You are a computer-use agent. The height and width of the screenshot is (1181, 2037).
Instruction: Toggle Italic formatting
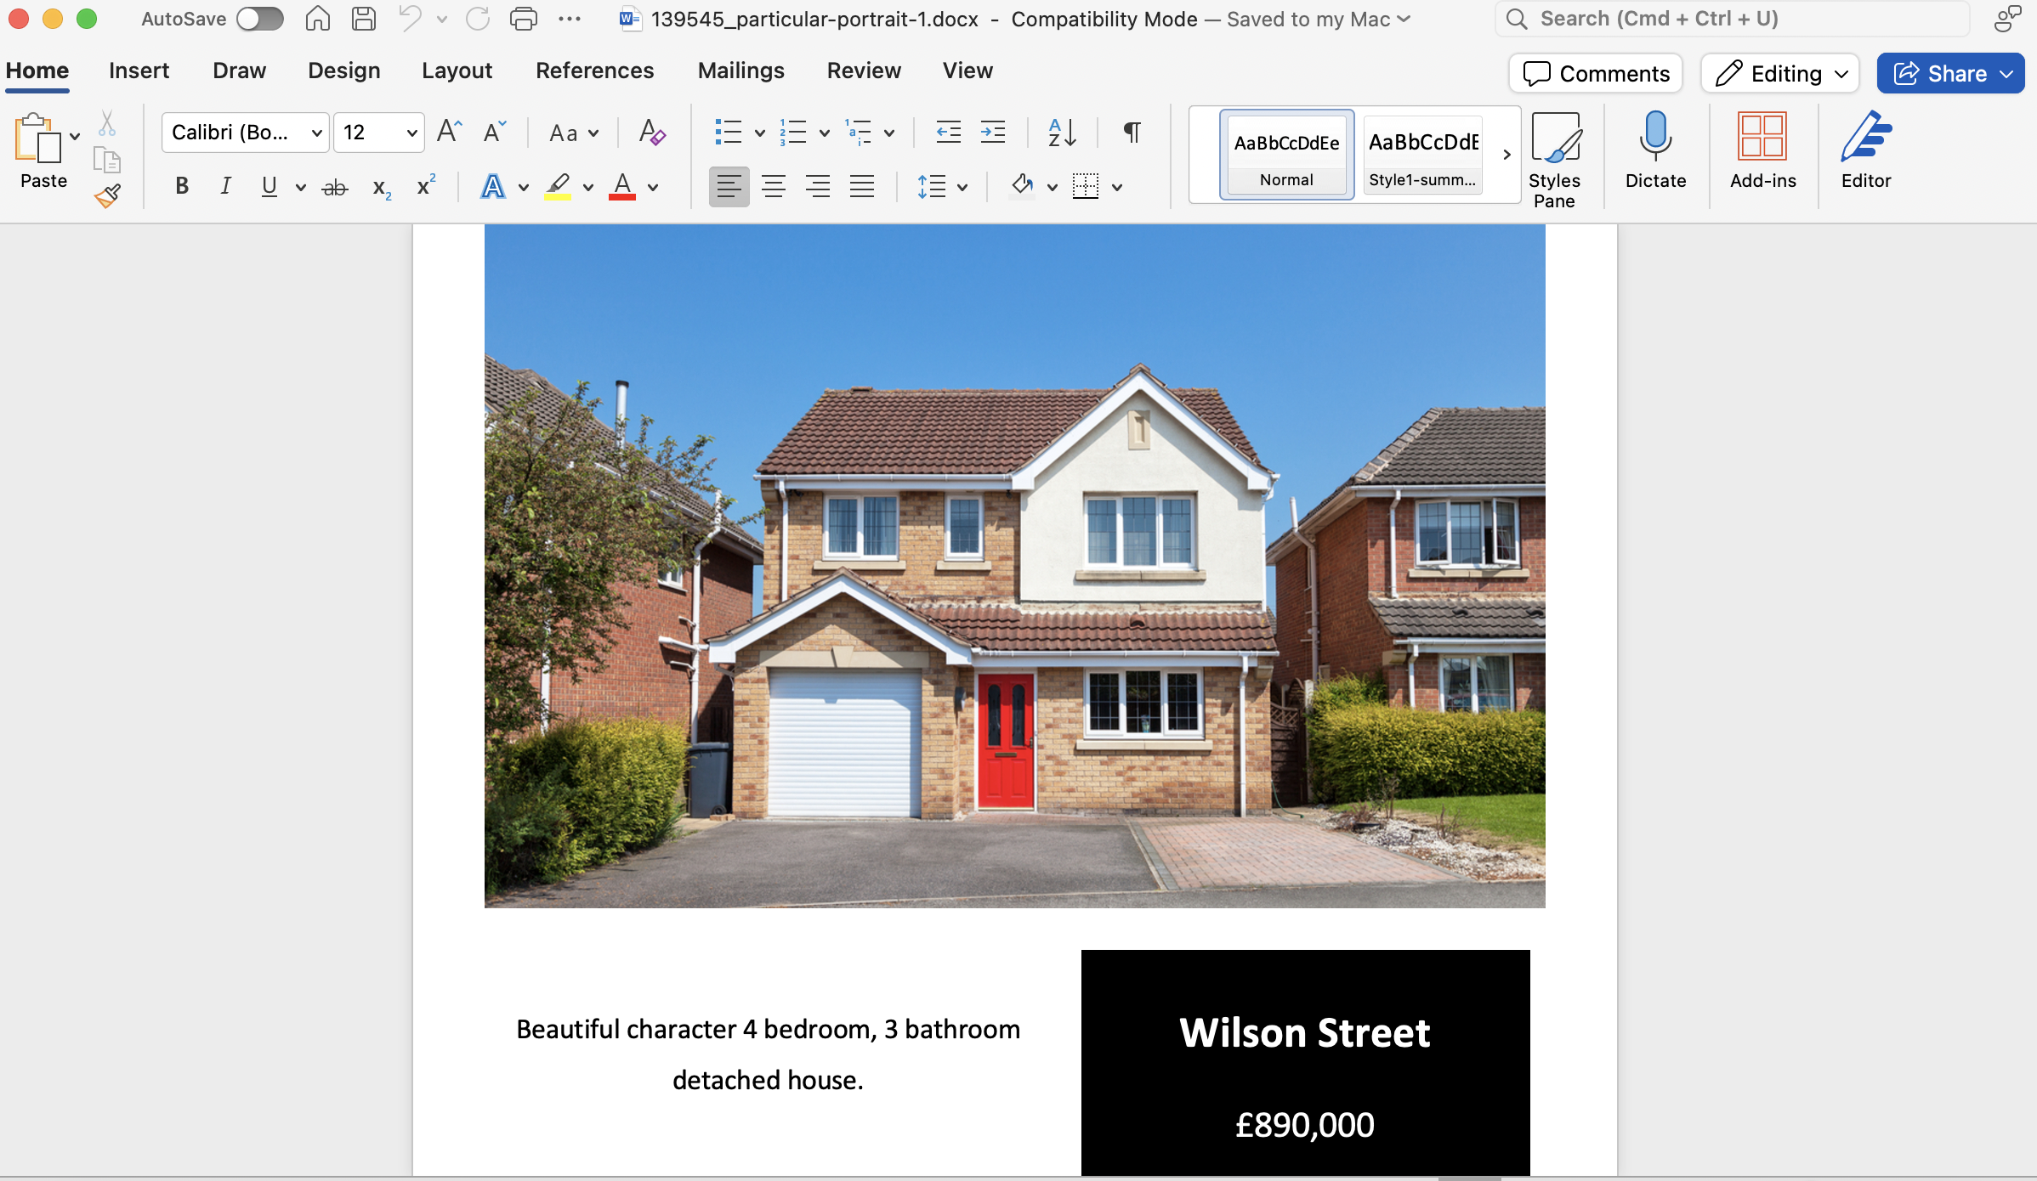[x=225, y=186]
